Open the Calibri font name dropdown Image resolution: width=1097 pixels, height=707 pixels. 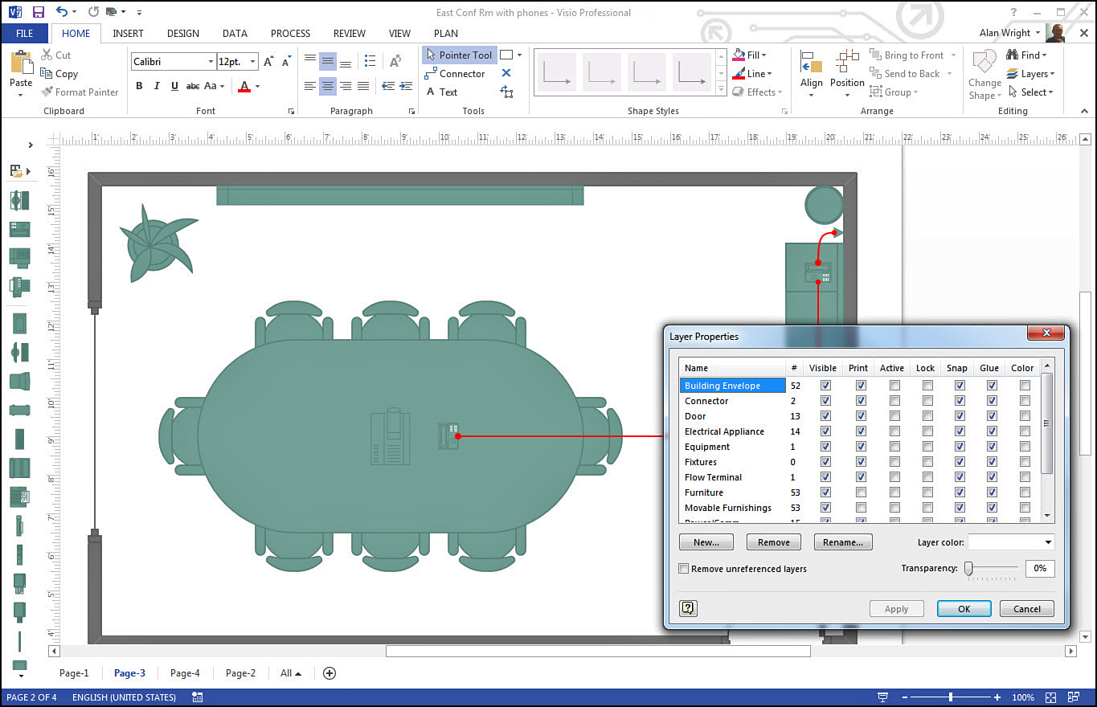click(x=211, y=62)
